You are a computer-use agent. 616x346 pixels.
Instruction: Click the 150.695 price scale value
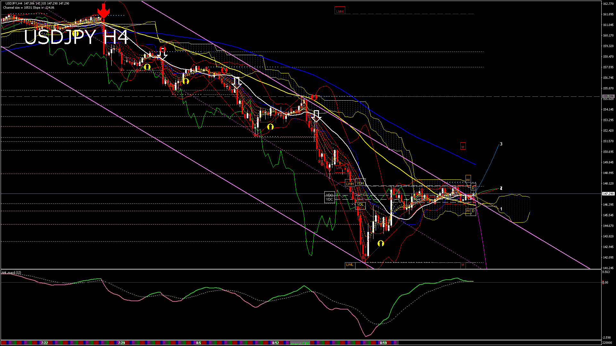[x=608, y=152]
